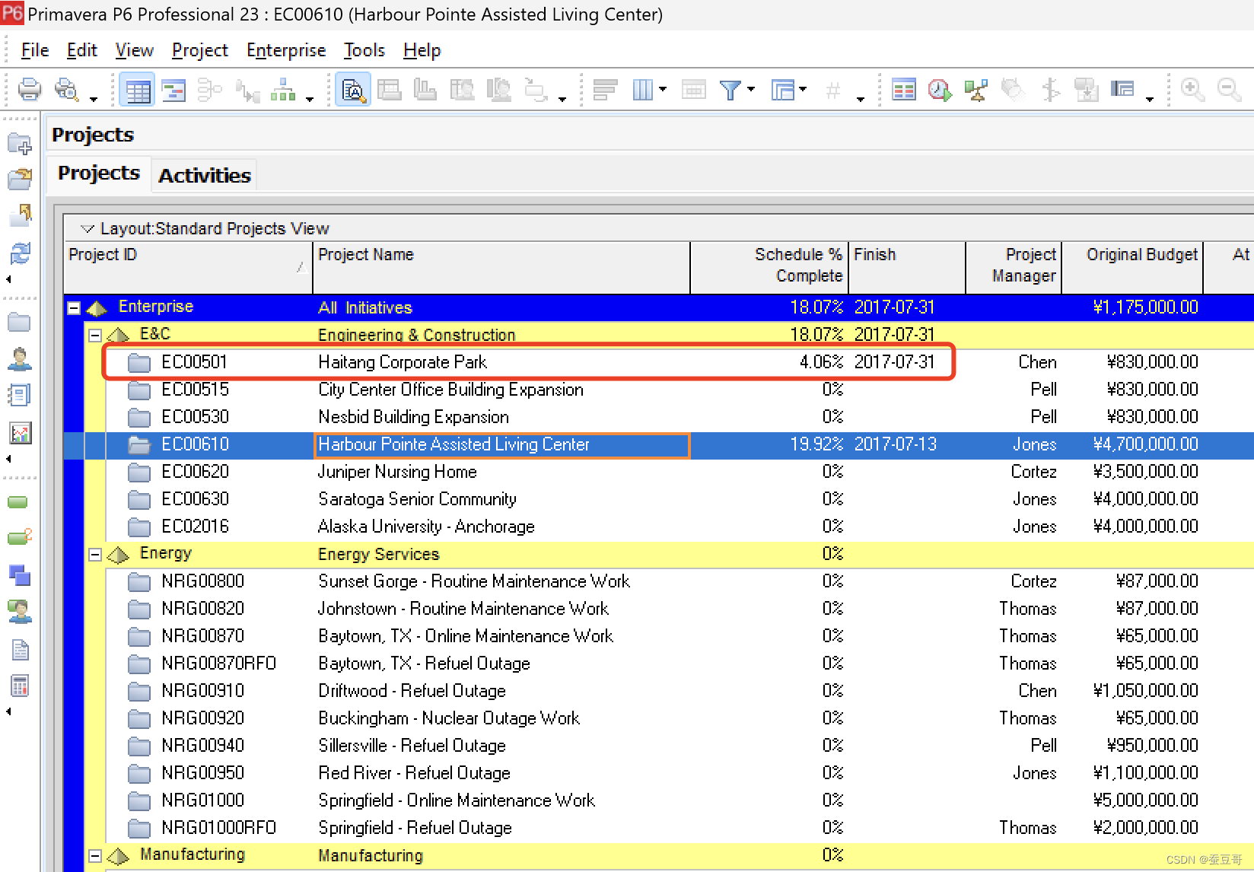Sort by the Project ID column header
The width and height of the screenshot is (1254, 872).
[189, 267]
